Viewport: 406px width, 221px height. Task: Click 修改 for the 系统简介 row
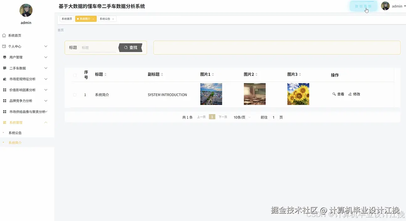[x=354, y=94]
